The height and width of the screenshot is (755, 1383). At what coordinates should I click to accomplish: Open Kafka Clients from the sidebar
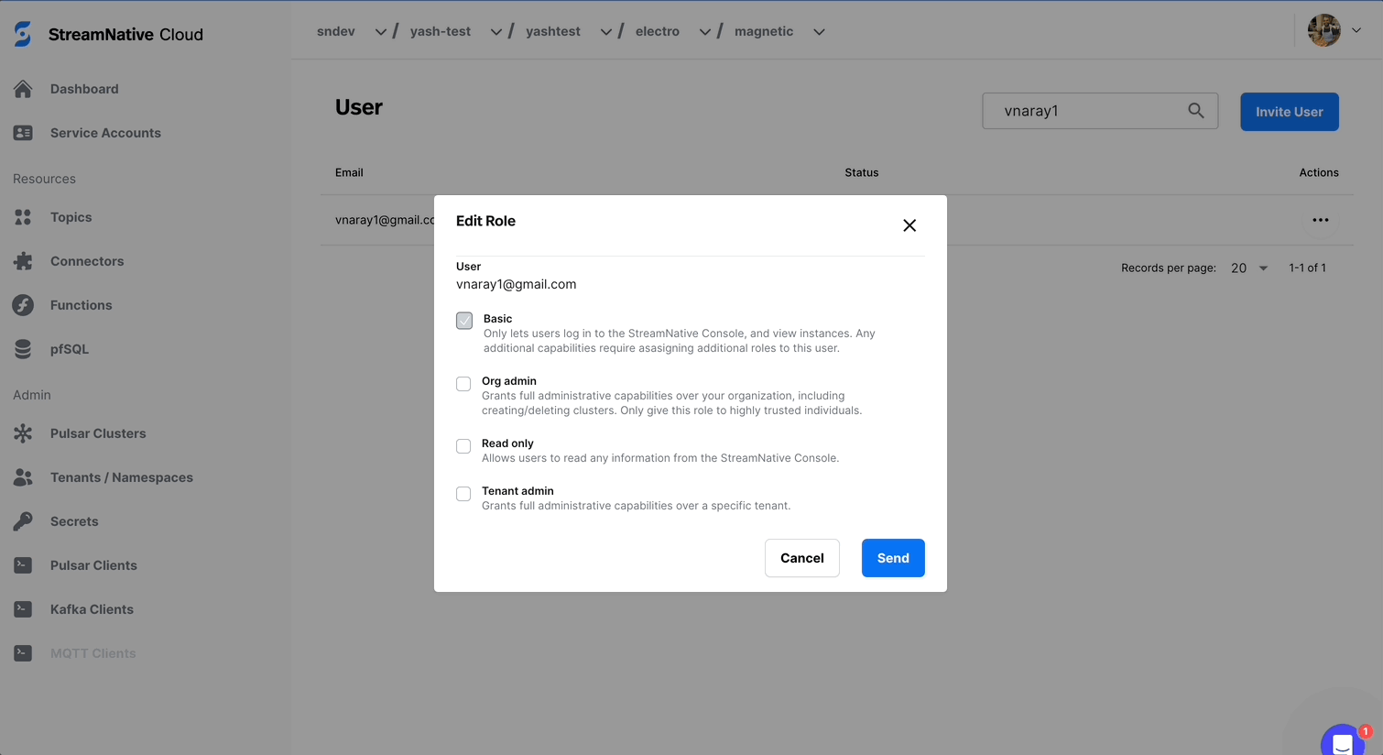(x=92, y=609)
